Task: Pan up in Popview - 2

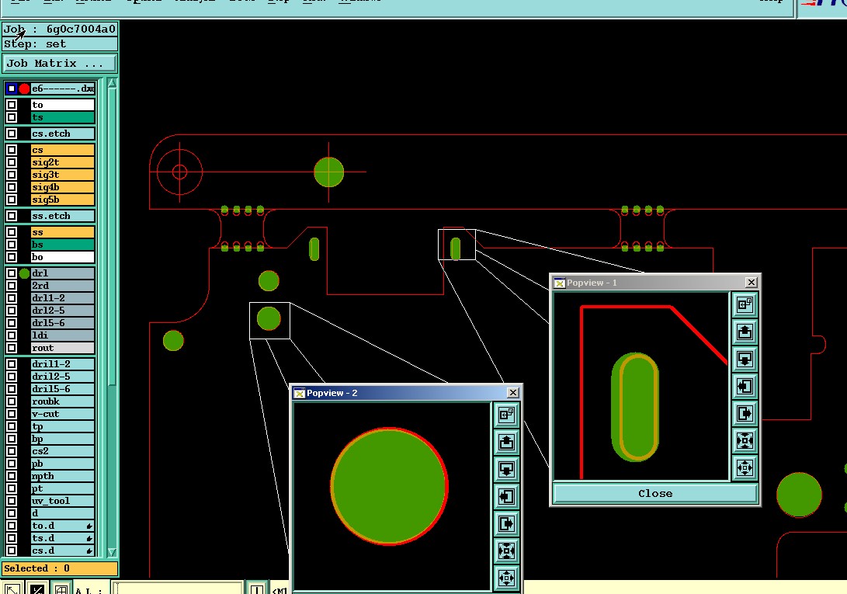Action: click(507, 442)
